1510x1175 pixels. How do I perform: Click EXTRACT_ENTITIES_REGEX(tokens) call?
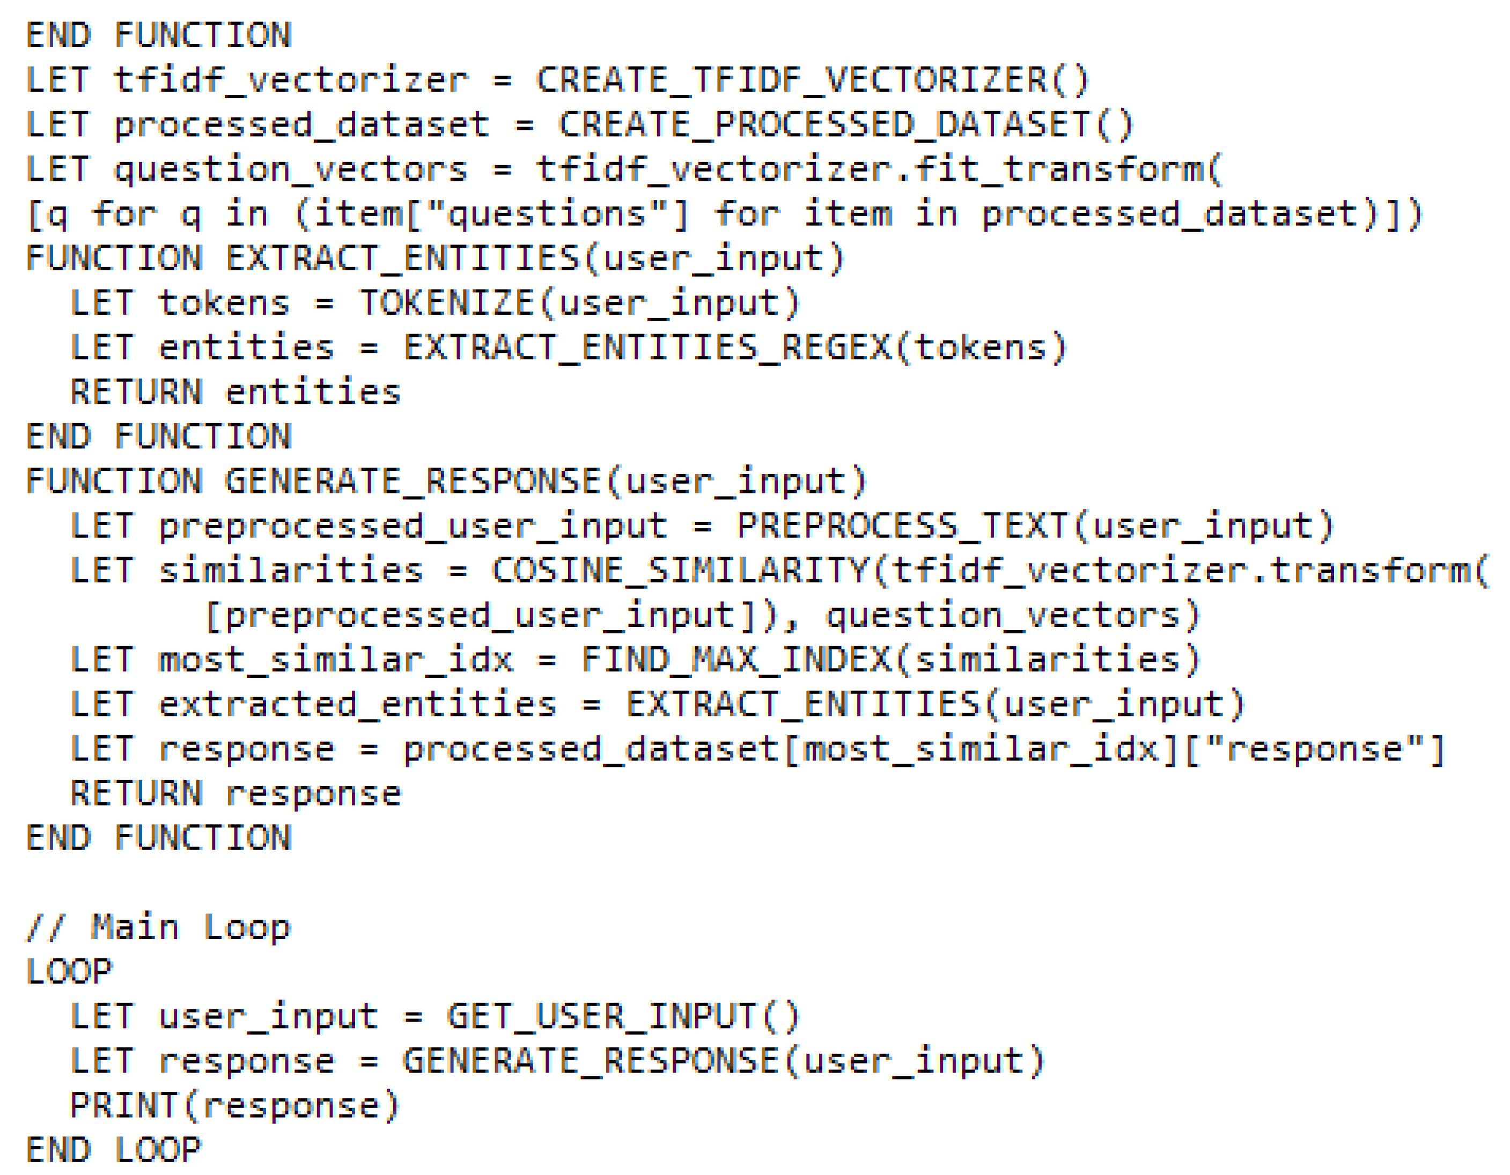[735, 347]
